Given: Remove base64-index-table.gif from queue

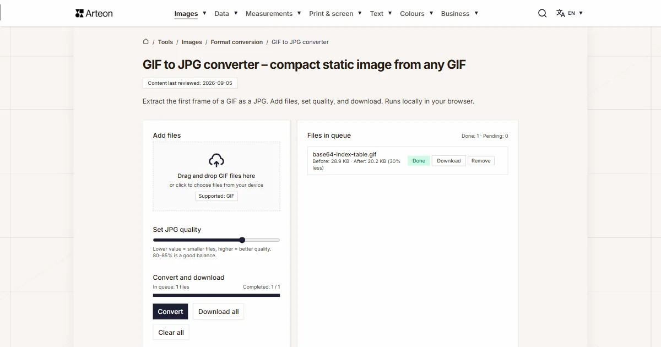Looking at the screenshot, I should [481, 161].
